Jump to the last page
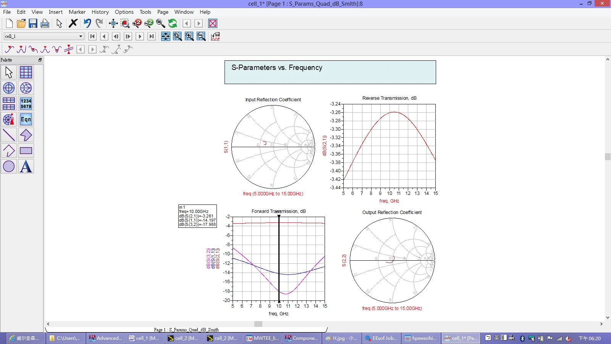Screen dimensions: 611x344 [152, 36]
